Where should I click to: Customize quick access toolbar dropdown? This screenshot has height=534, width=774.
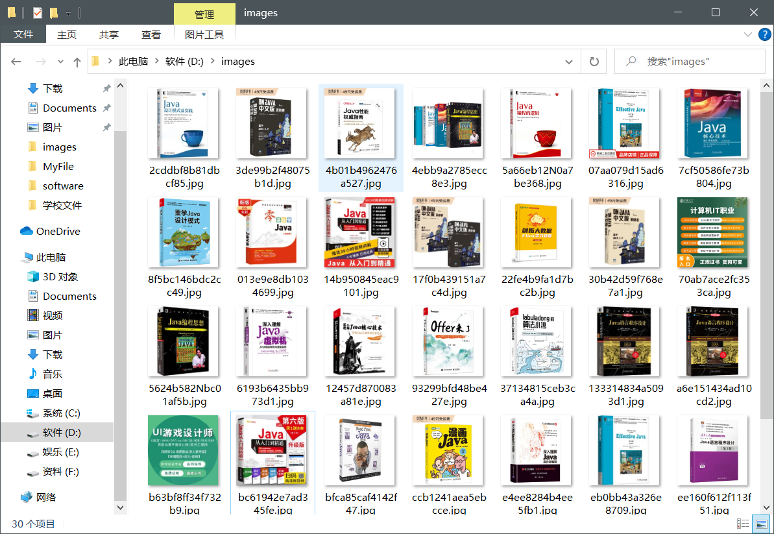coord(69,13)
